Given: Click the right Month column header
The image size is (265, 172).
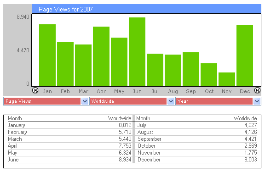Looking at the screenshot, I should 143,118.
